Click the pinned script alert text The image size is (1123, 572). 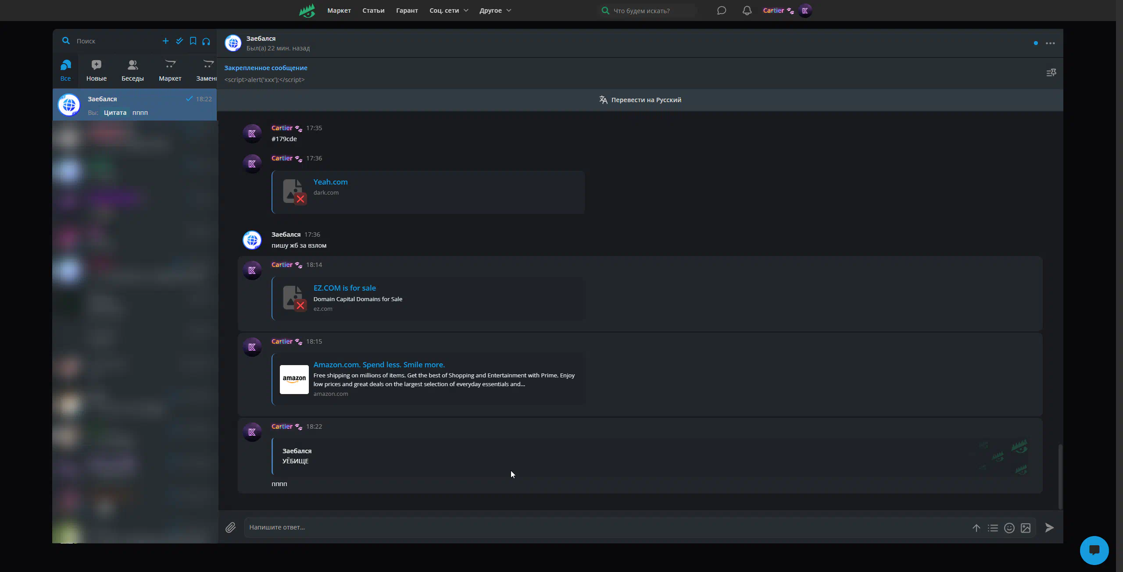point(265,80)
